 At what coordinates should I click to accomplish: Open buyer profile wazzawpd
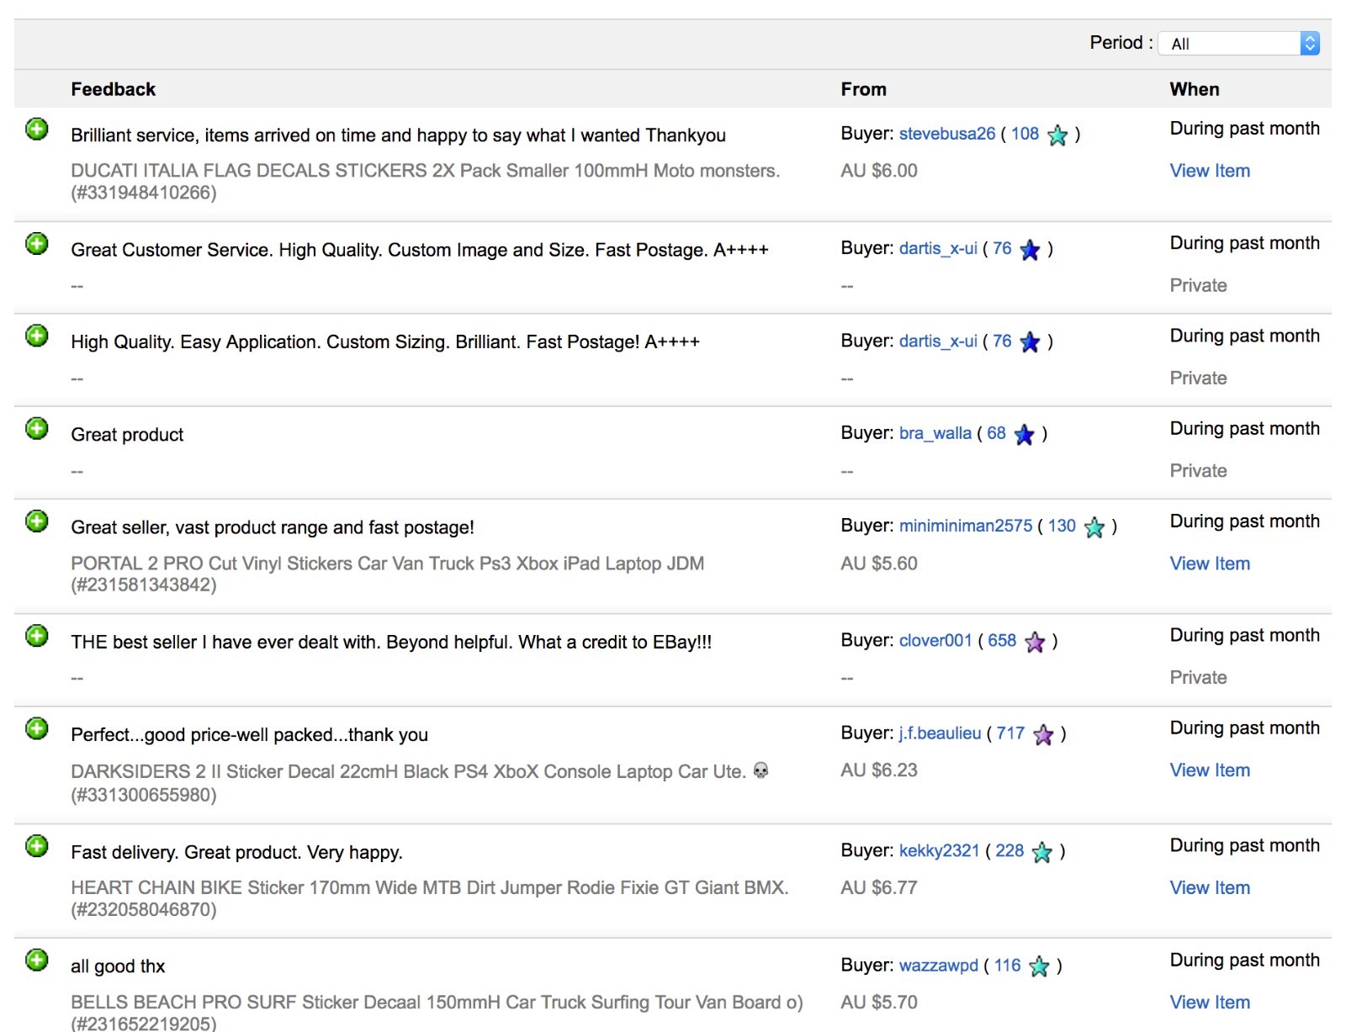[939, 966]
